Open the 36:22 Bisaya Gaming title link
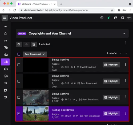Image resolution: width=133 pixels, height=125 pixels. pyautogui.click(x=60, y=94)
